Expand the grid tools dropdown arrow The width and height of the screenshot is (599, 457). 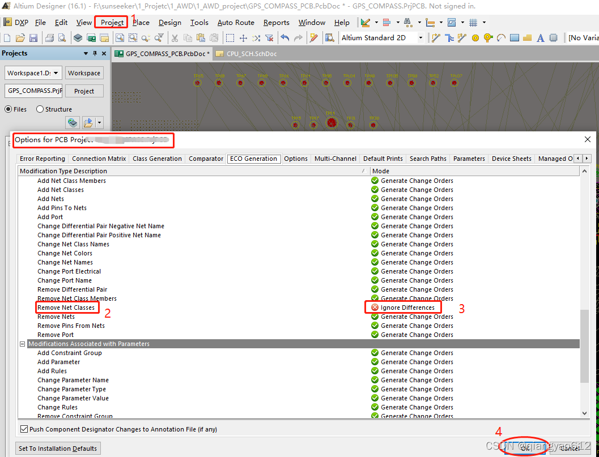point(484,23)
